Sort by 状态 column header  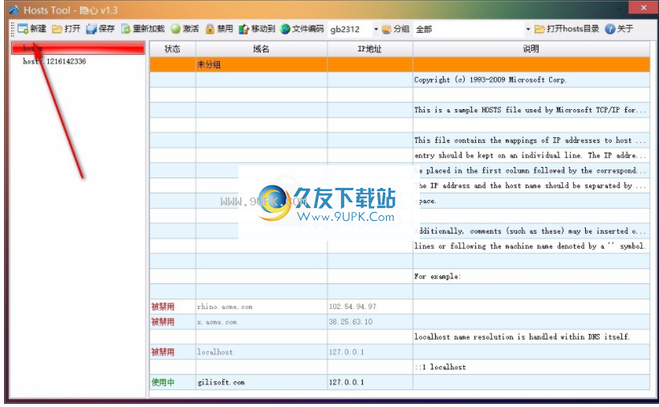(173, 49)
